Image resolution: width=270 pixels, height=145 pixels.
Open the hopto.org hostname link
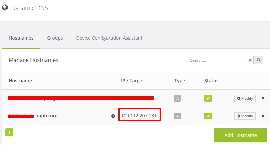[x=46, y=116]
